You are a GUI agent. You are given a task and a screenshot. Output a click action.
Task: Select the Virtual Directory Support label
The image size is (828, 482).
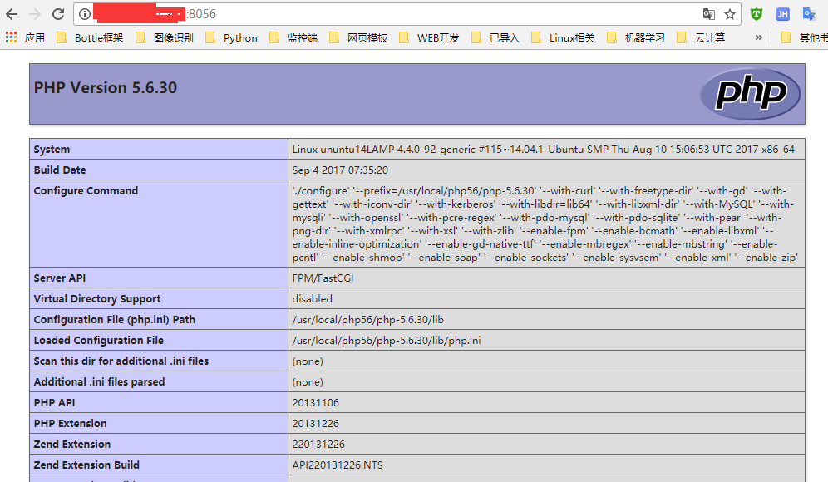point(97,299)
